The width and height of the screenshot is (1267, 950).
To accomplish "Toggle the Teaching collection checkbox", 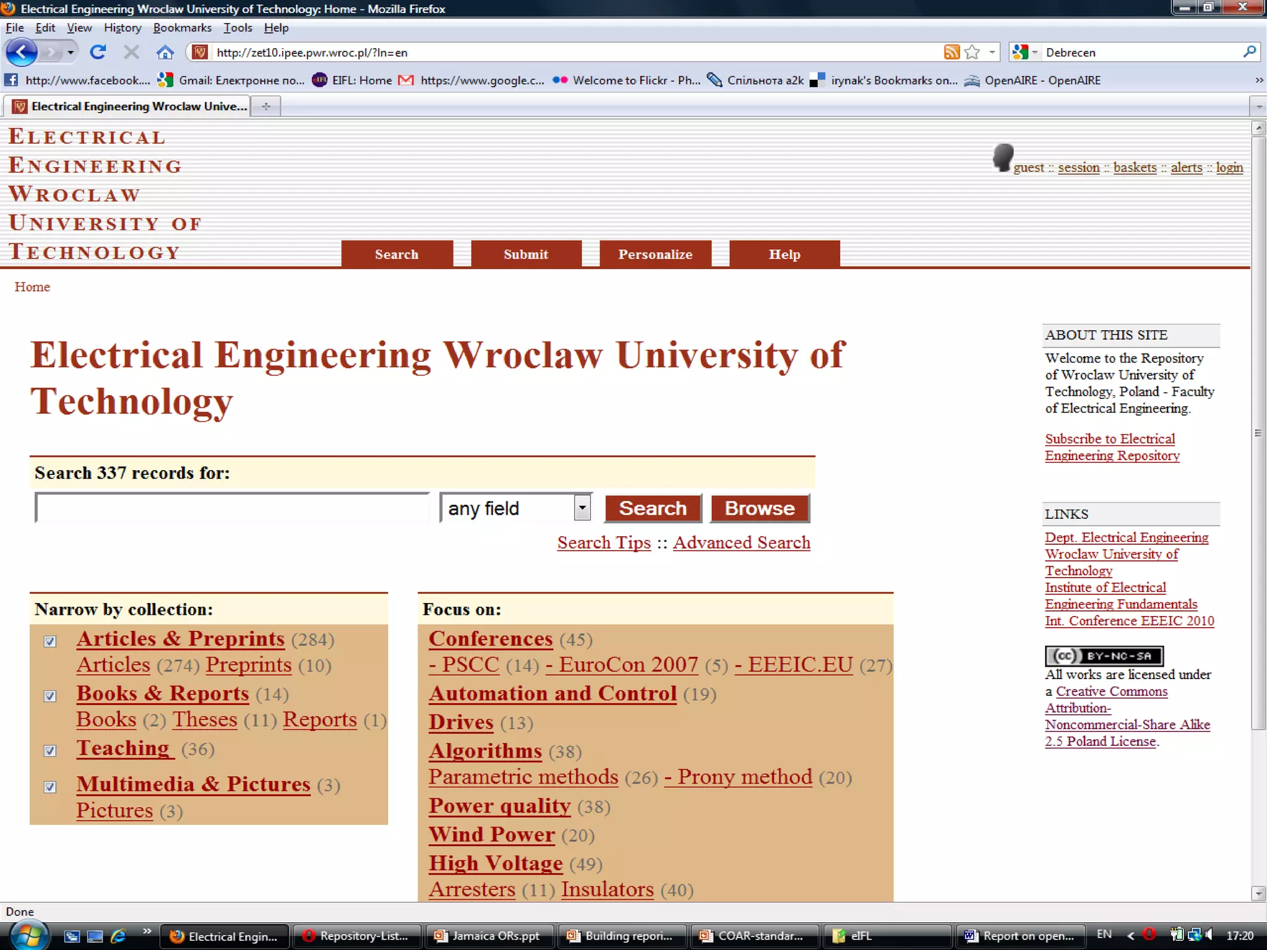I will pos(51,751).
